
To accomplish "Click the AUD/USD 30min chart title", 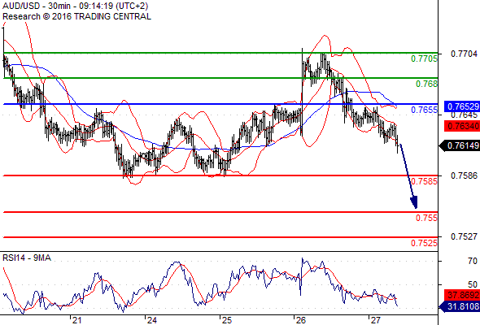I will coord(76,6).
